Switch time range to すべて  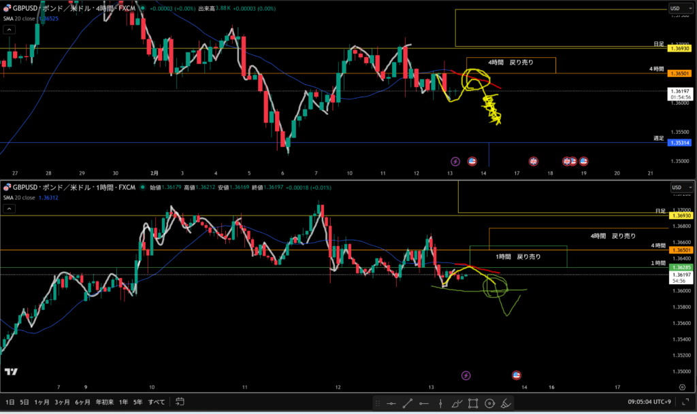[156, 402]
